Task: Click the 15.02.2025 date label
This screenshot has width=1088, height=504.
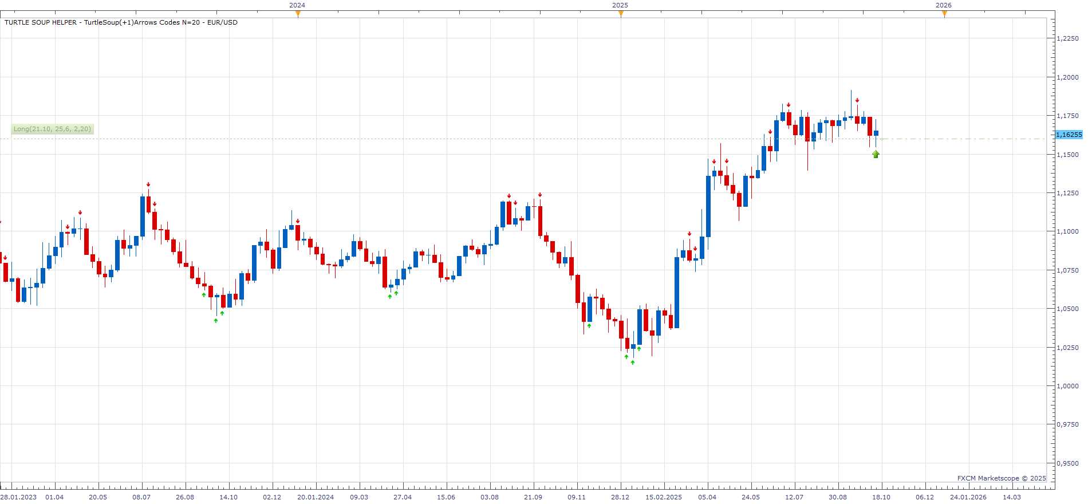Action: point(664,497)
